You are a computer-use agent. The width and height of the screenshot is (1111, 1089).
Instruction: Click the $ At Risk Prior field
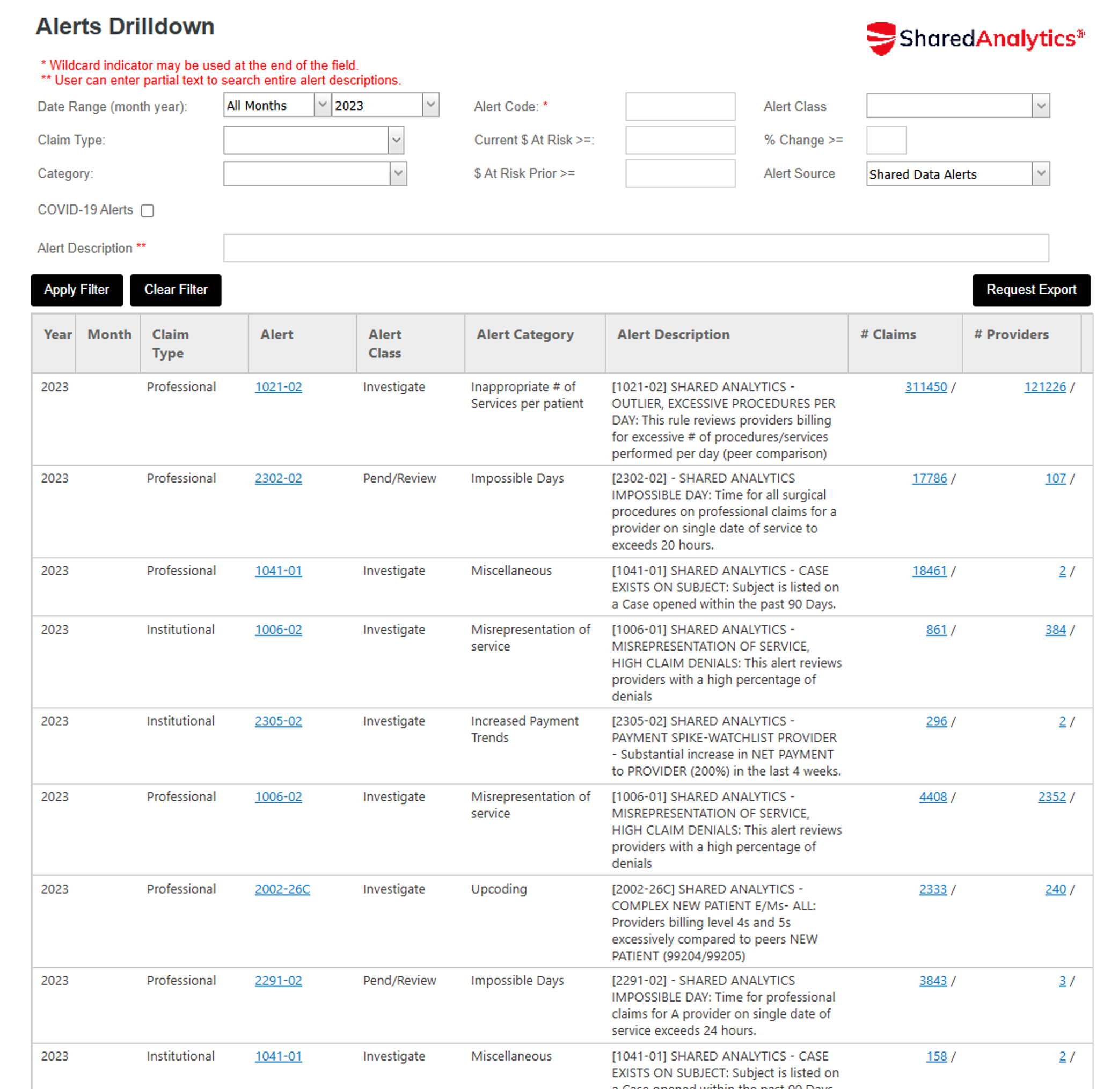(x=679, y=173)
